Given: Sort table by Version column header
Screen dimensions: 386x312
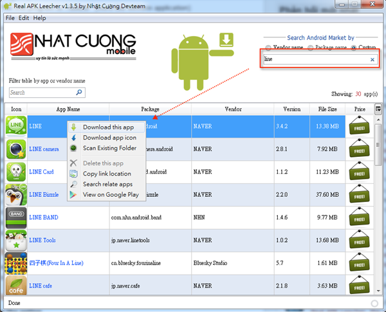Looking at the screenshot, I should [291, 109].
